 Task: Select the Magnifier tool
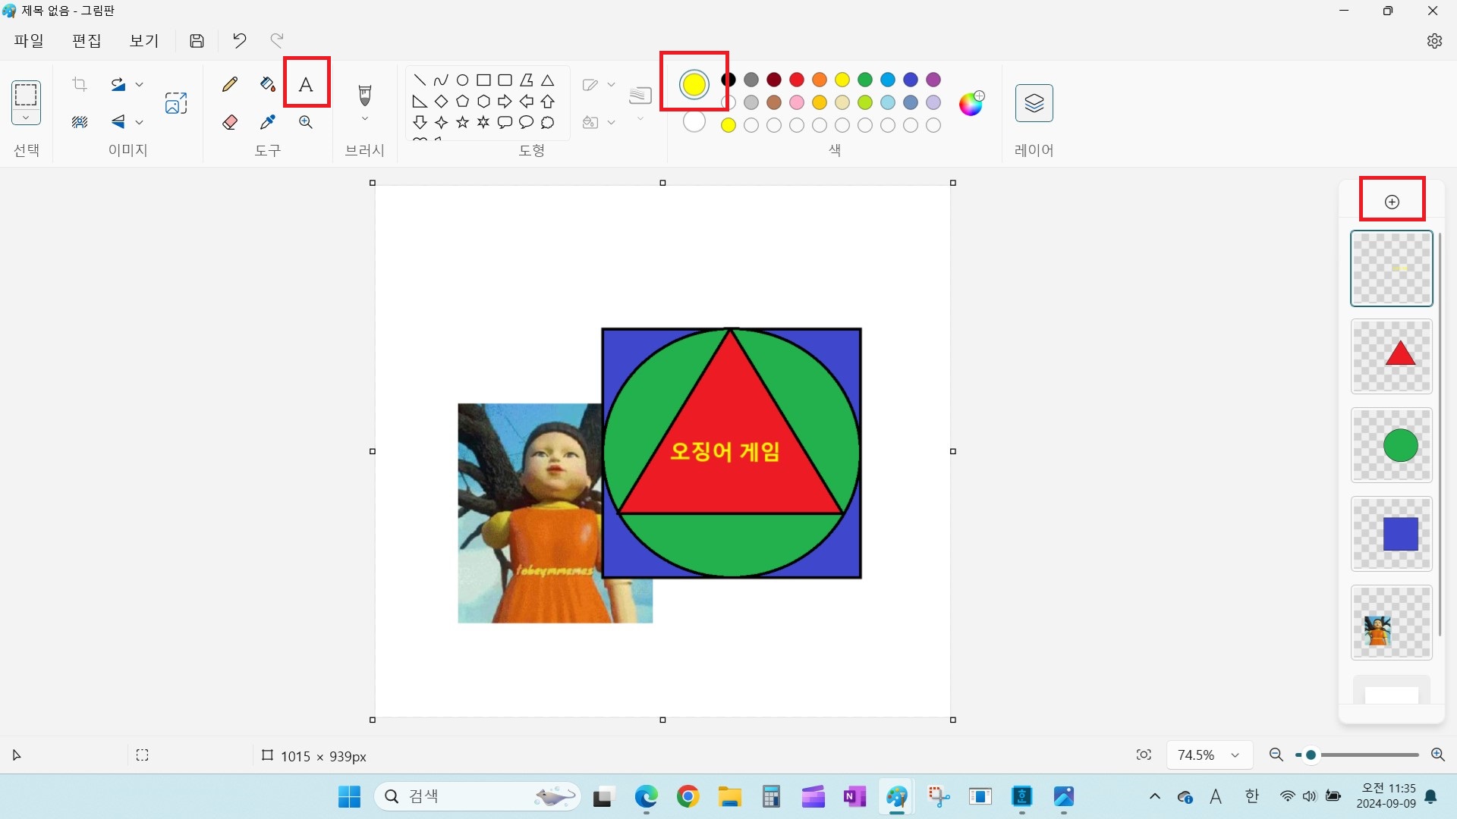pos(306,121)
